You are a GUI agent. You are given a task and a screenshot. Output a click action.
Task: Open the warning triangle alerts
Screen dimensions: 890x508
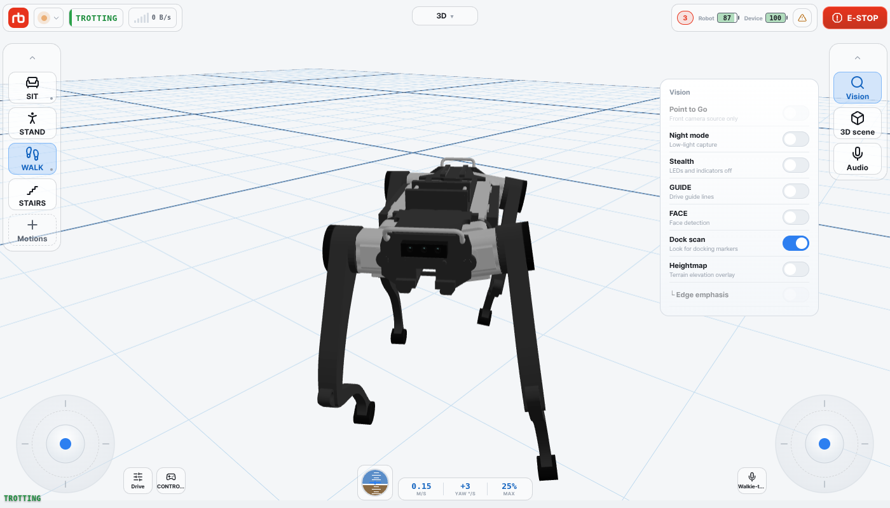coord(802,18)
